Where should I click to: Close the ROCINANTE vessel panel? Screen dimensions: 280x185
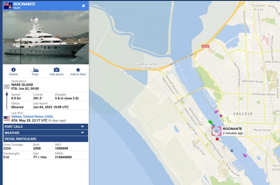pos(83,6)
